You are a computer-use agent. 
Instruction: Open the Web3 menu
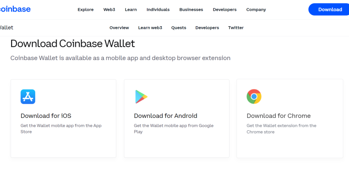tap(109, 9)
